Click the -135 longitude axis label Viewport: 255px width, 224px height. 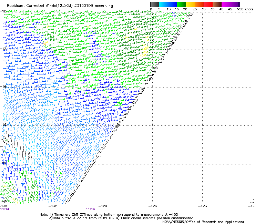3,206
